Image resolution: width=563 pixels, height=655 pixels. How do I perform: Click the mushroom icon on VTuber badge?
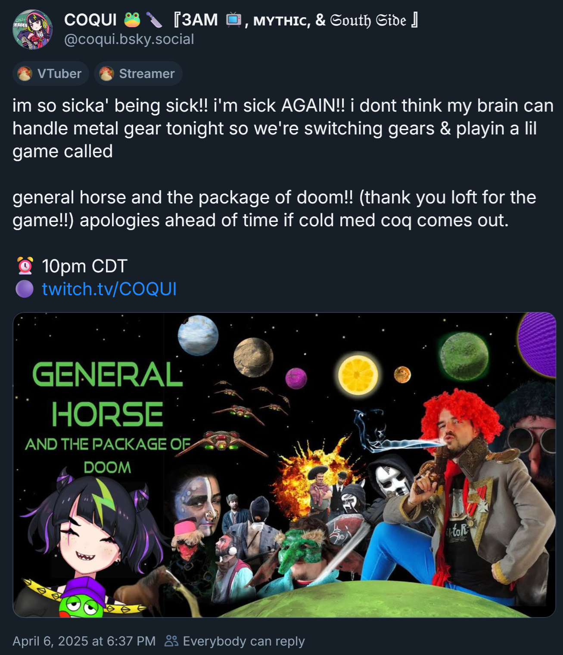[x=25, y=74]
